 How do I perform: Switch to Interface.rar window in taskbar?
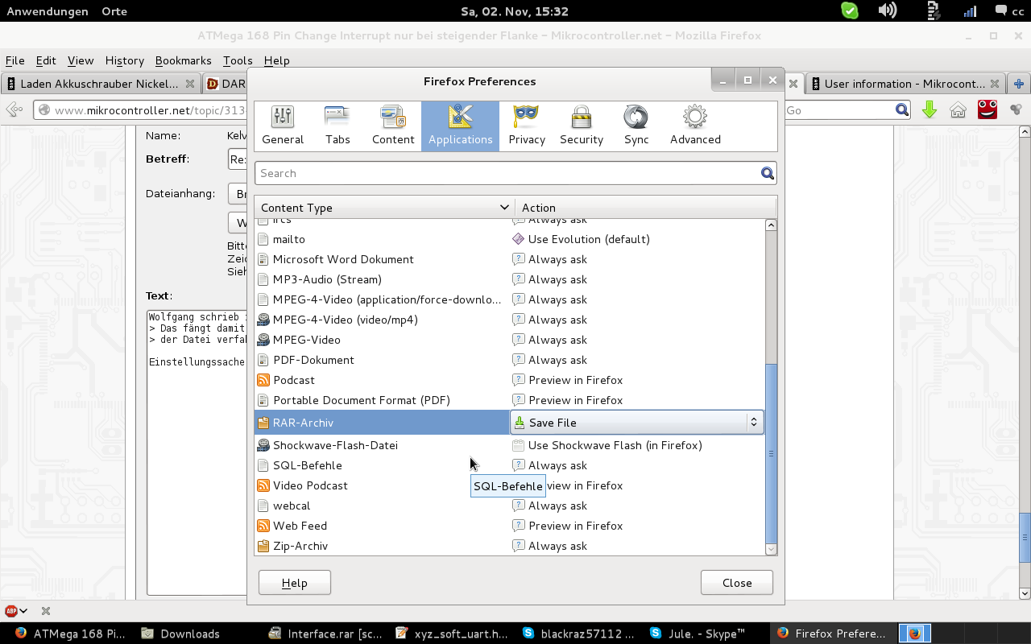coord(326,634)
